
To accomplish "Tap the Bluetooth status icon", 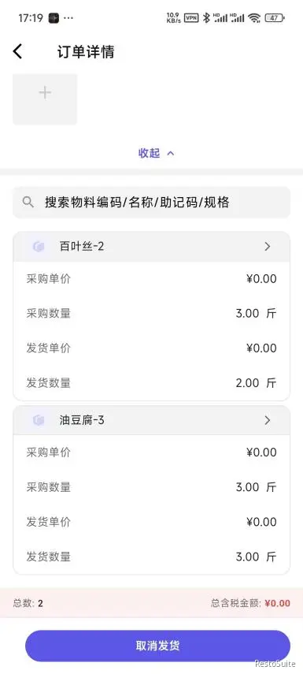I will pos(206,17).
